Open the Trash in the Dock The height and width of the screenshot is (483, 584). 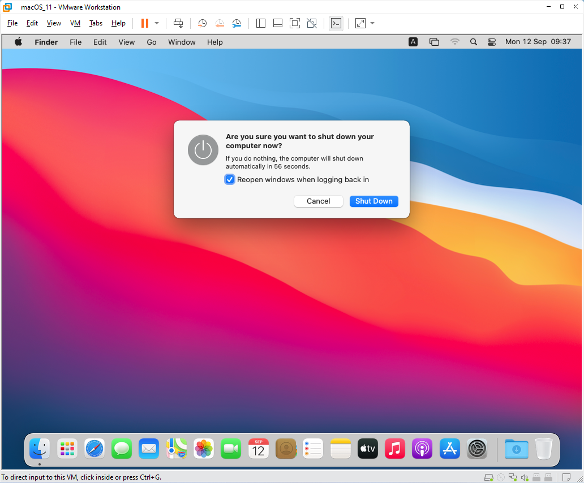(544, 448)
